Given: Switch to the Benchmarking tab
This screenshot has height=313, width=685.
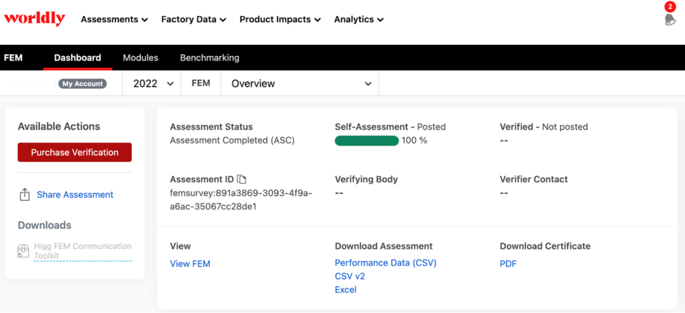Looking at the screenshot, I should click(x=209, y=57).
